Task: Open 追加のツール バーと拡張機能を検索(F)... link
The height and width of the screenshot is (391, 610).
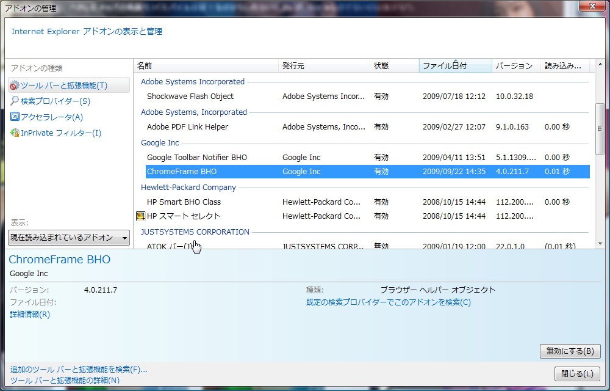Action: [x=79, y=369]
